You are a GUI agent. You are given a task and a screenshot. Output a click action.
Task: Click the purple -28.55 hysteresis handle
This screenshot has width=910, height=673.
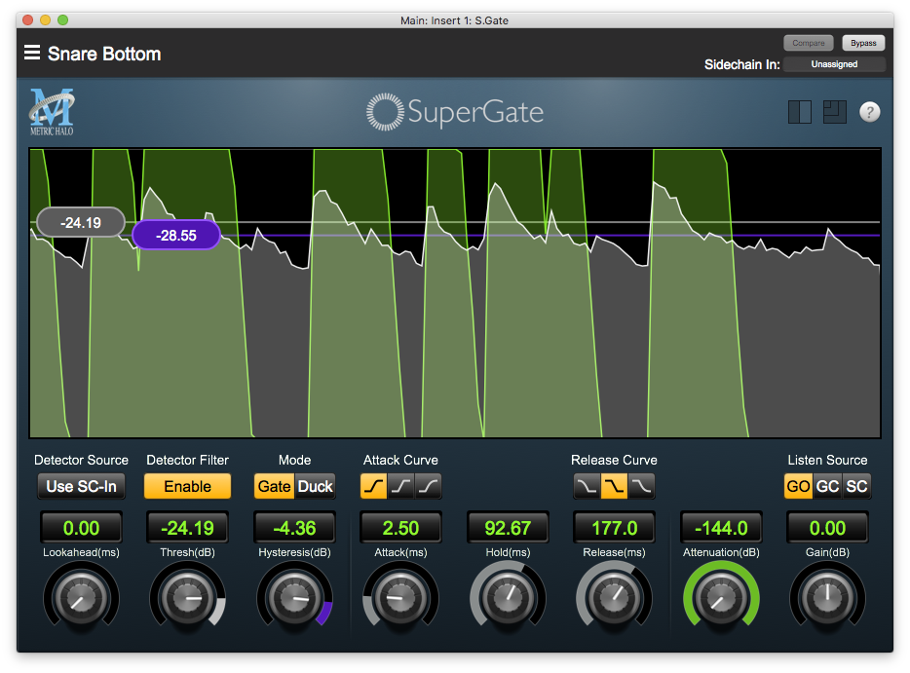(176, 236)
